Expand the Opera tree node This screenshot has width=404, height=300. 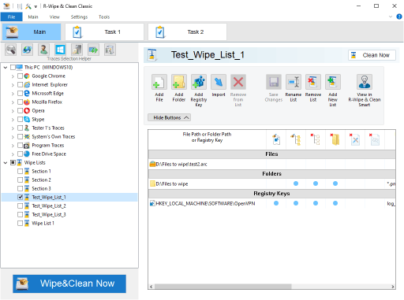coord(13,111)
